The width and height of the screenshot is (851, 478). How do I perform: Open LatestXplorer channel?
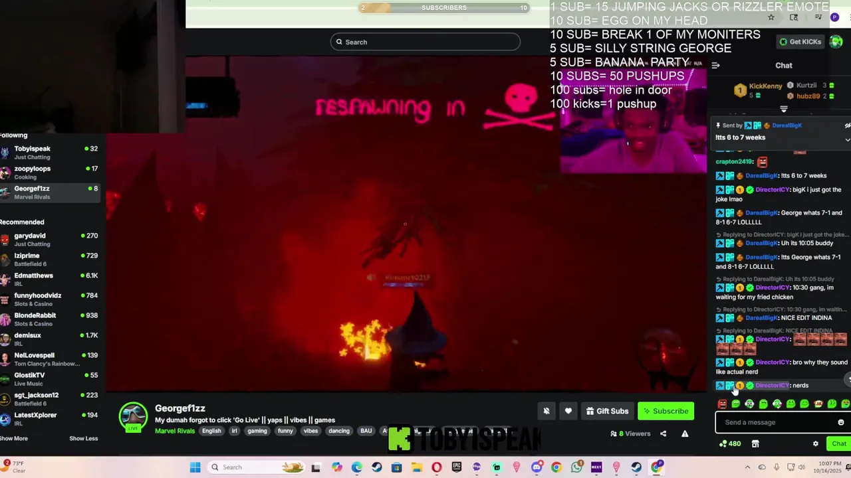point(50,419)
